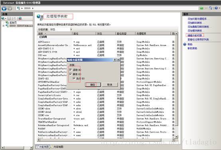Click 添加托管处理程序 action link
The width and height of the screenshot is (221, 150).
(198, 19)
